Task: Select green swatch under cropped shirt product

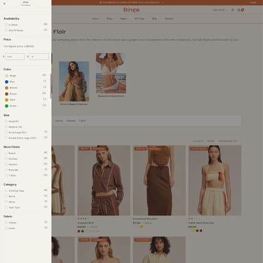Action: (83, 231)
